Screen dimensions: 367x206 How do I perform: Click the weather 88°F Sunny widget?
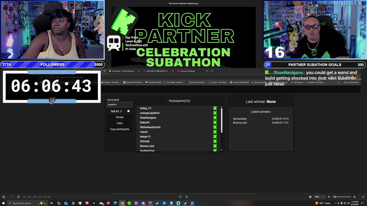(x=323, y=203)
